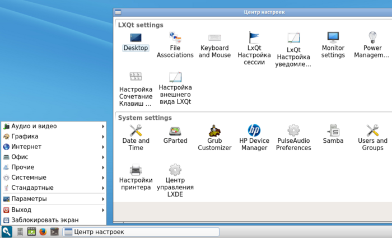Open Samba configuration
The image size is (392, 238).
tap(333, 134)
